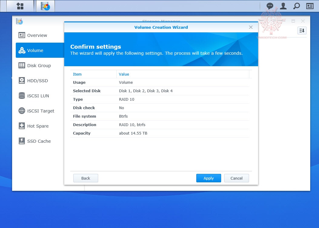Click the Apply button
Screen dimensions: 319x228
click(x=208, y=178)
